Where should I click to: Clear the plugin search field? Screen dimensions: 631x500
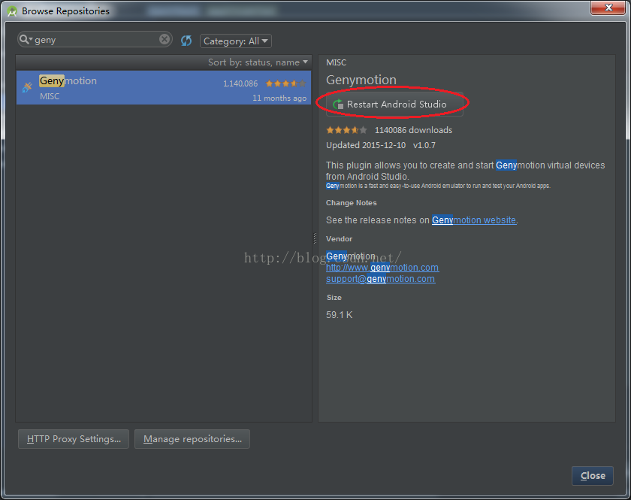coord(165,39)
